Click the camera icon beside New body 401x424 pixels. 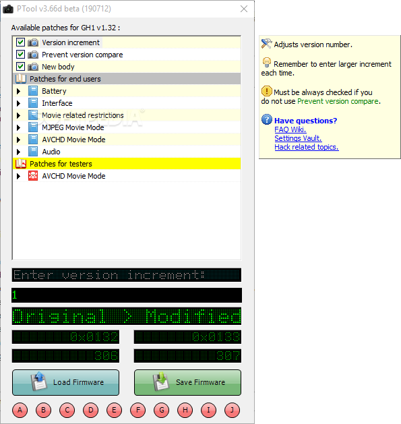pos(33,67)
